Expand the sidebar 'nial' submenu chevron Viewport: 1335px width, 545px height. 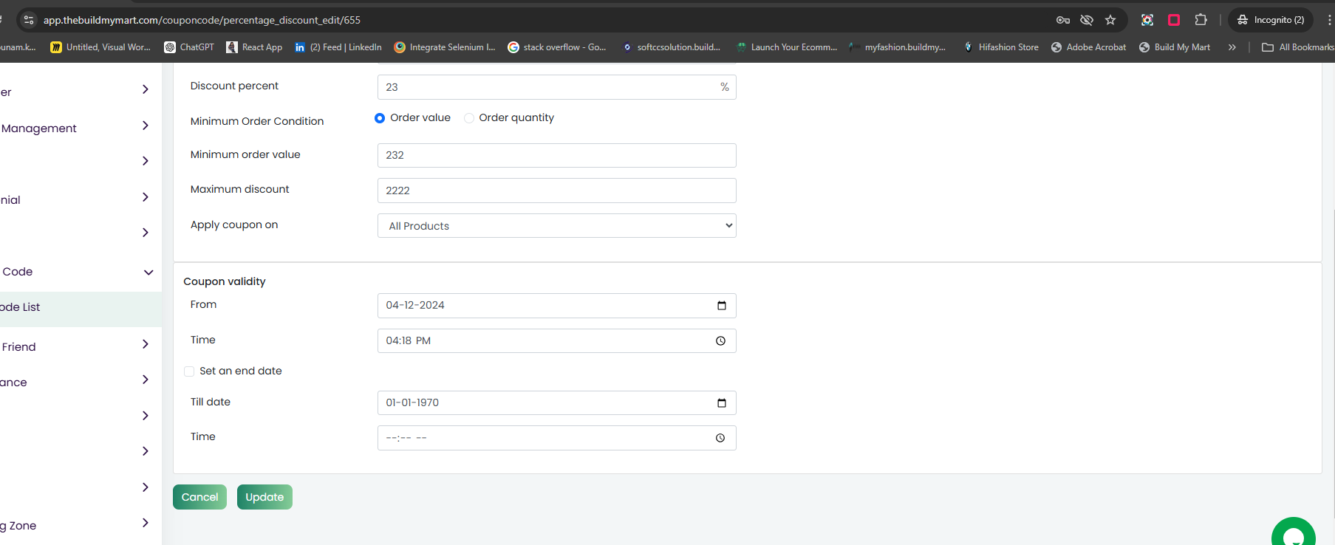tap(146, 197)
